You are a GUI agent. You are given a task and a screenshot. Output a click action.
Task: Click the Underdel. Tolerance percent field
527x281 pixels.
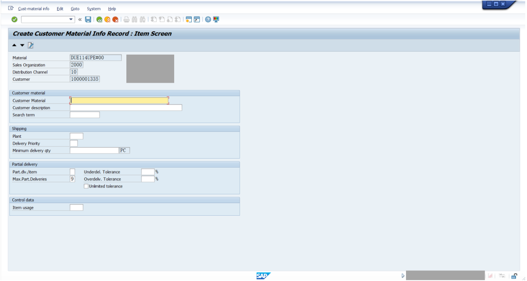coord(148,172)
